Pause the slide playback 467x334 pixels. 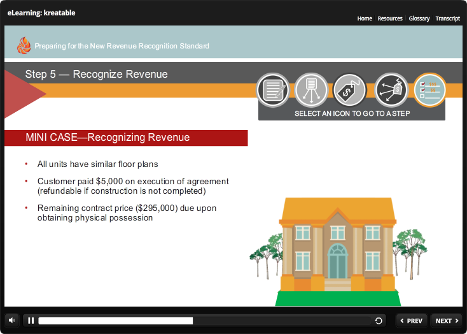(31, 321)
